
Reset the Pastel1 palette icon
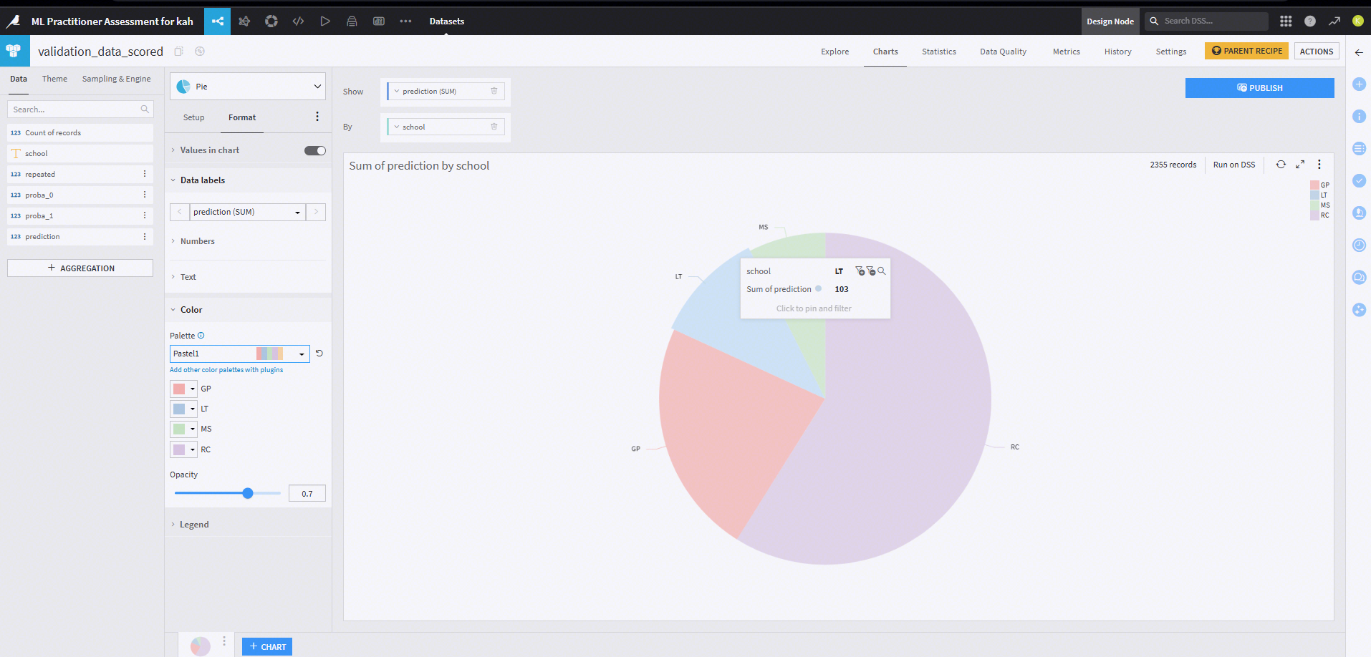319,354
